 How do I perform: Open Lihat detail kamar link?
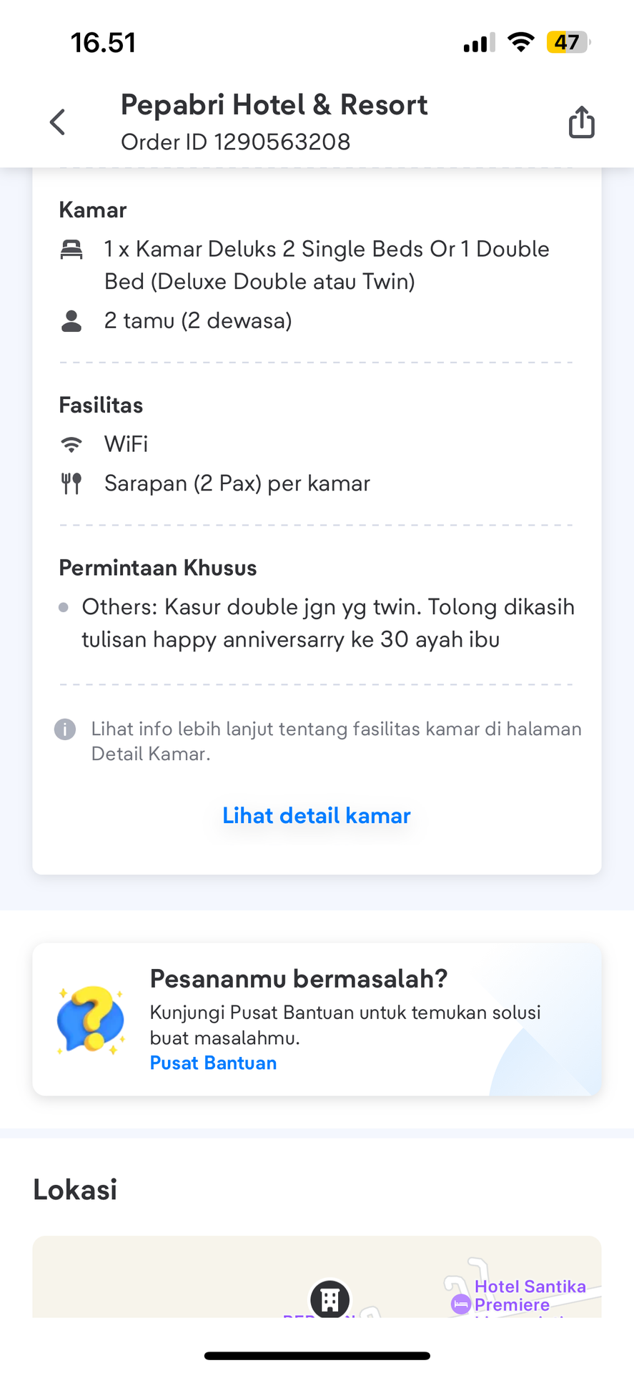(317, 815)
